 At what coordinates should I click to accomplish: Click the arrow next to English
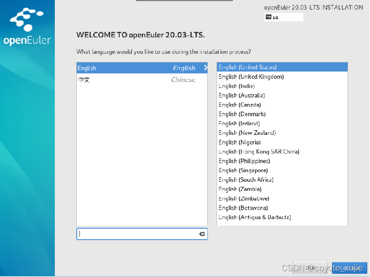click(206, 68)
